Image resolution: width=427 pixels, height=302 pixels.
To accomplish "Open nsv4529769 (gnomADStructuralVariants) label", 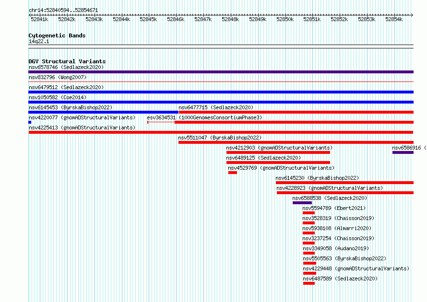I will click(x=281, y=168).
